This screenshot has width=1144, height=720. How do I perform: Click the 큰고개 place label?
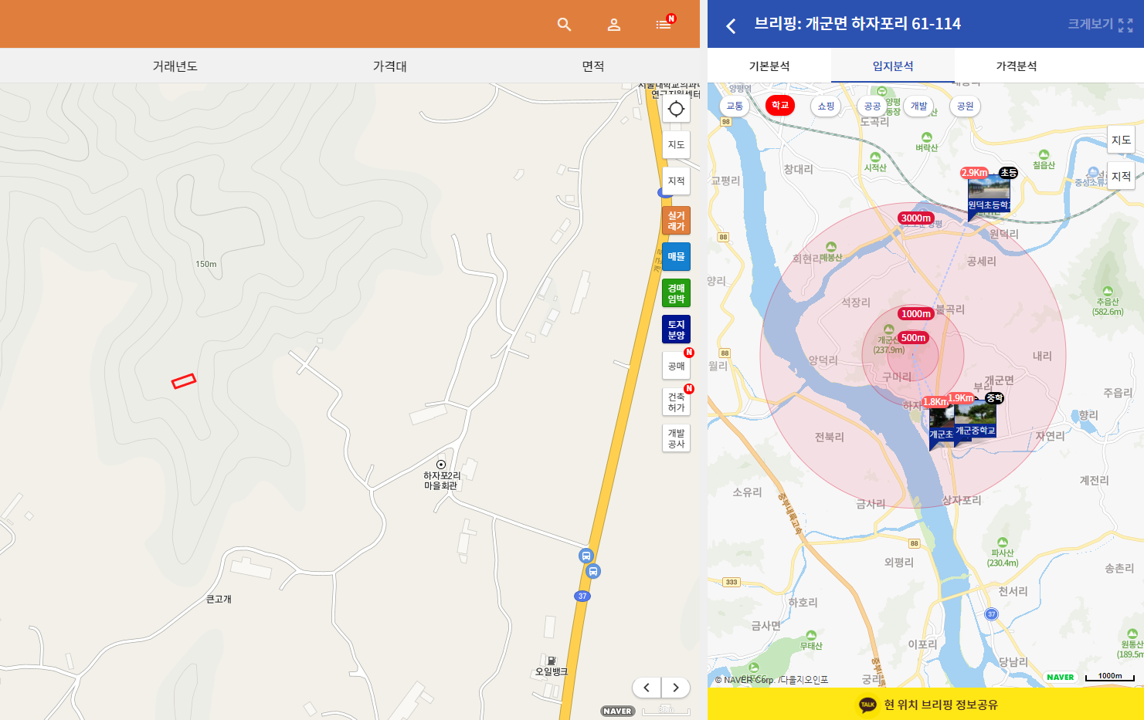pyautogui.click(x=219, y=599)
